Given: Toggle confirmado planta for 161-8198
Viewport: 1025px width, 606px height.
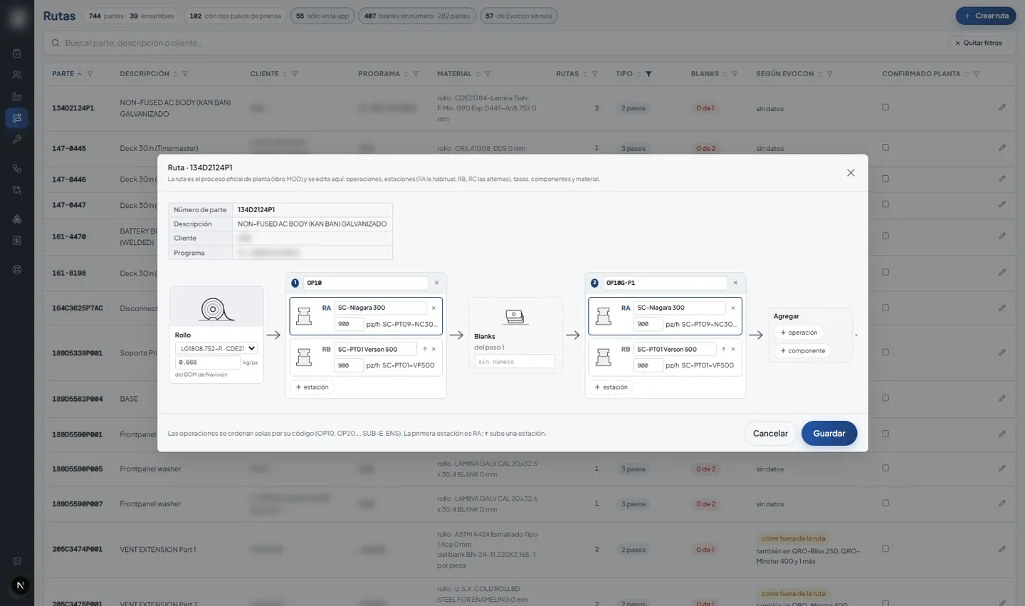Looking at the screenshot, I should pos(885,272).
